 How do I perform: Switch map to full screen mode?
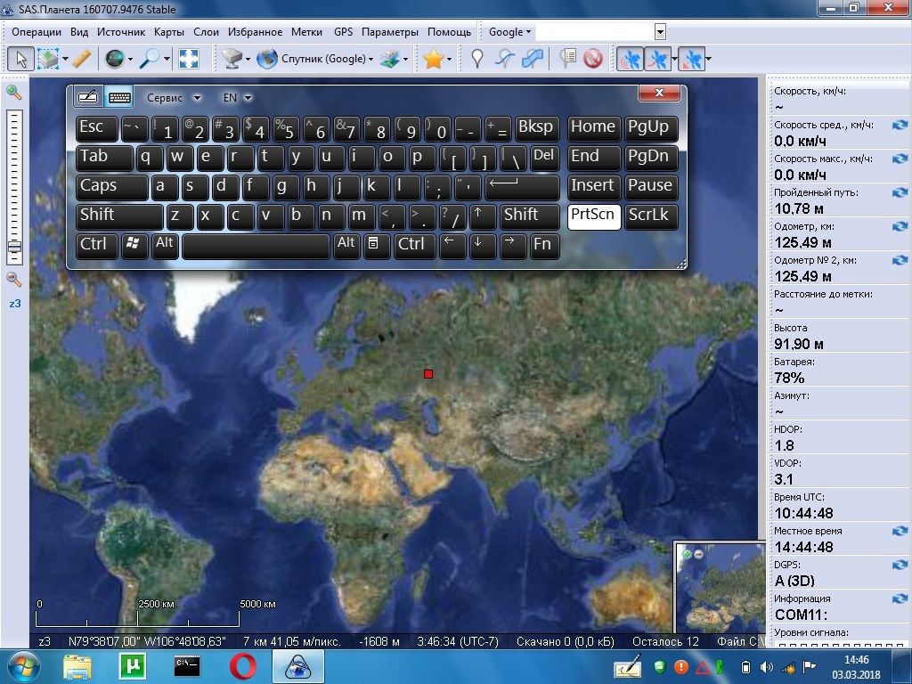click(x=189, y=59)
